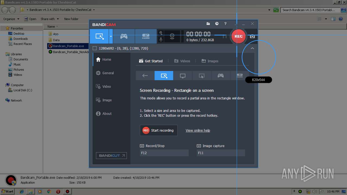Click the Start recording button
The height and width of the screenshot is (195, 347).
pyautogui.click(x=159, y=130)
